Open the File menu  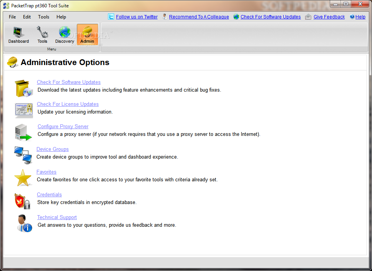click(12, 17)
